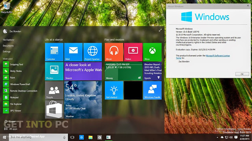Open Task View on the taskbar

72,137
